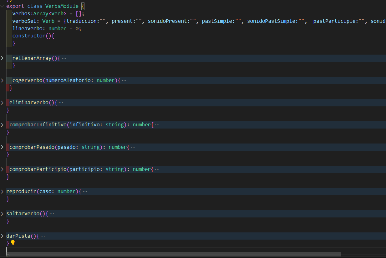Expand the folded rellenarArray method chevron
Screen dimensions: 386x258
coord(2,58)
